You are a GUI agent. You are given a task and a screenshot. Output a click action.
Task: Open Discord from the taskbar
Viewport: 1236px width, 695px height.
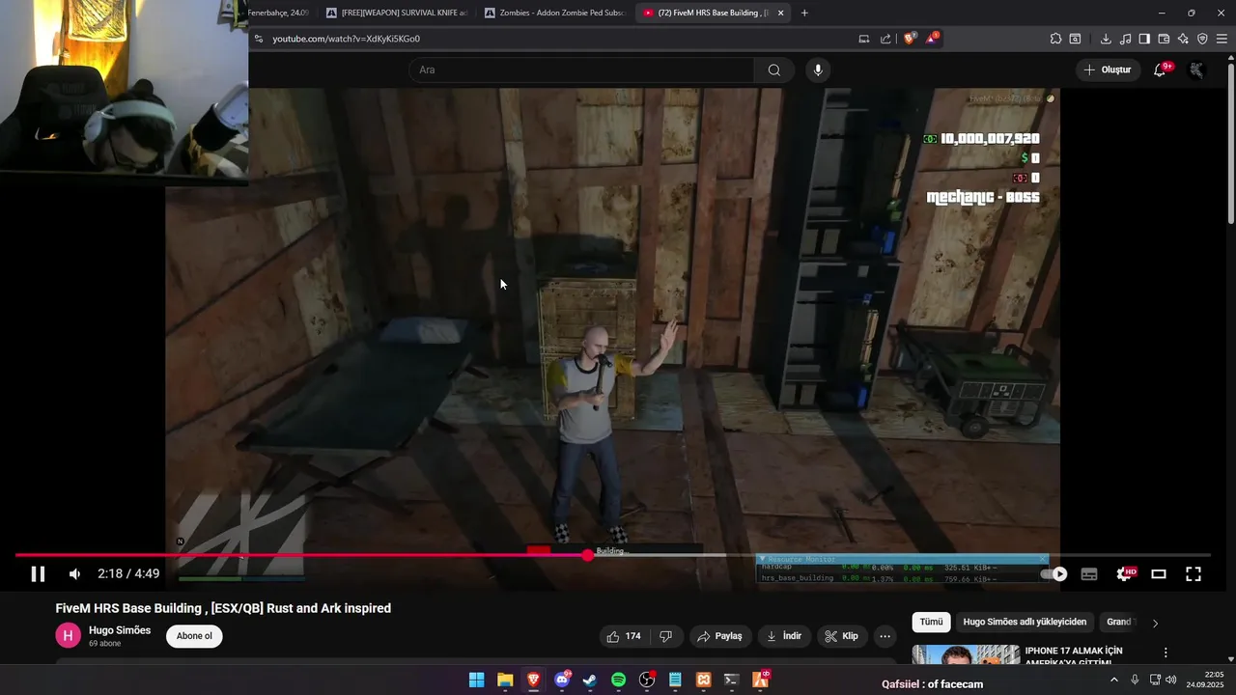pos(562,681)
